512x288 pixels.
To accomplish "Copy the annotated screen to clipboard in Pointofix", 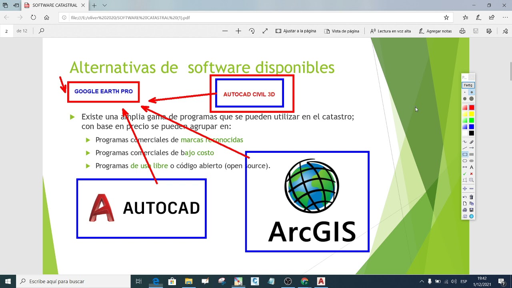I will (x=472, y=204).
